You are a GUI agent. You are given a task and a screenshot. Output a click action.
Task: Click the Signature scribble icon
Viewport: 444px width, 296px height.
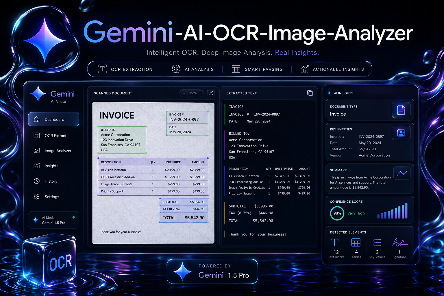pyautogui.click(x=399, y=243)
